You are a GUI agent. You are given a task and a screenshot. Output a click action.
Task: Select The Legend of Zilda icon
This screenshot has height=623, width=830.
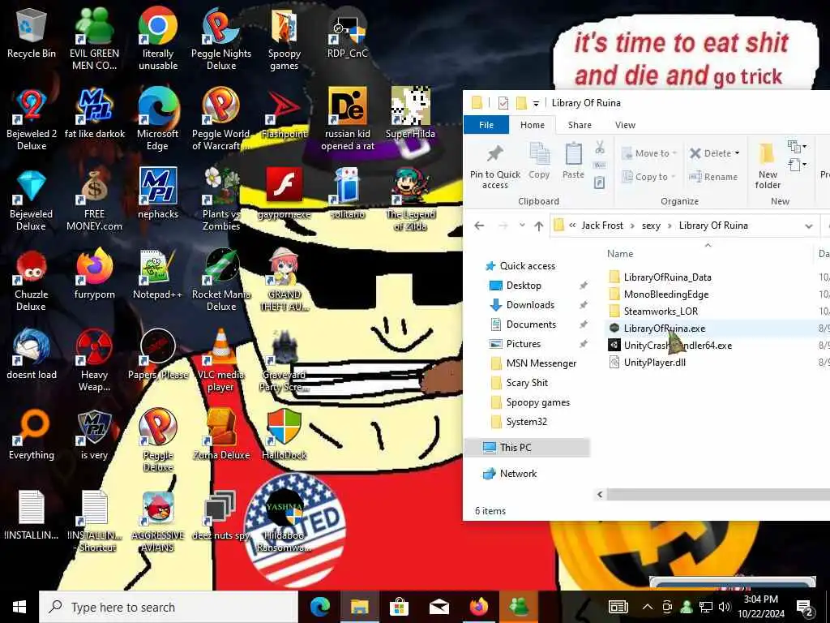point(410,200)
